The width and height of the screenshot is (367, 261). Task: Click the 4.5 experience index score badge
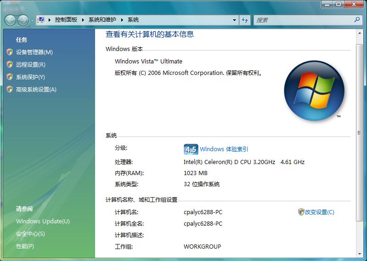tap(191, 149)
